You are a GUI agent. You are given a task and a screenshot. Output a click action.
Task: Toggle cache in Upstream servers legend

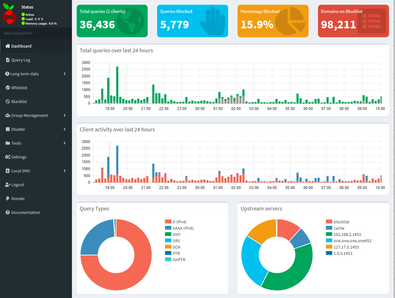[335, 228]
